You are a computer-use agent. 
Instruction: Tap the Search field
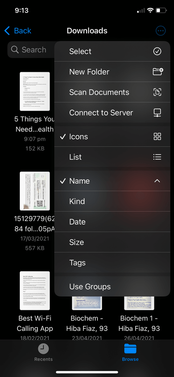pyautogui.click(x=32, y=50)
